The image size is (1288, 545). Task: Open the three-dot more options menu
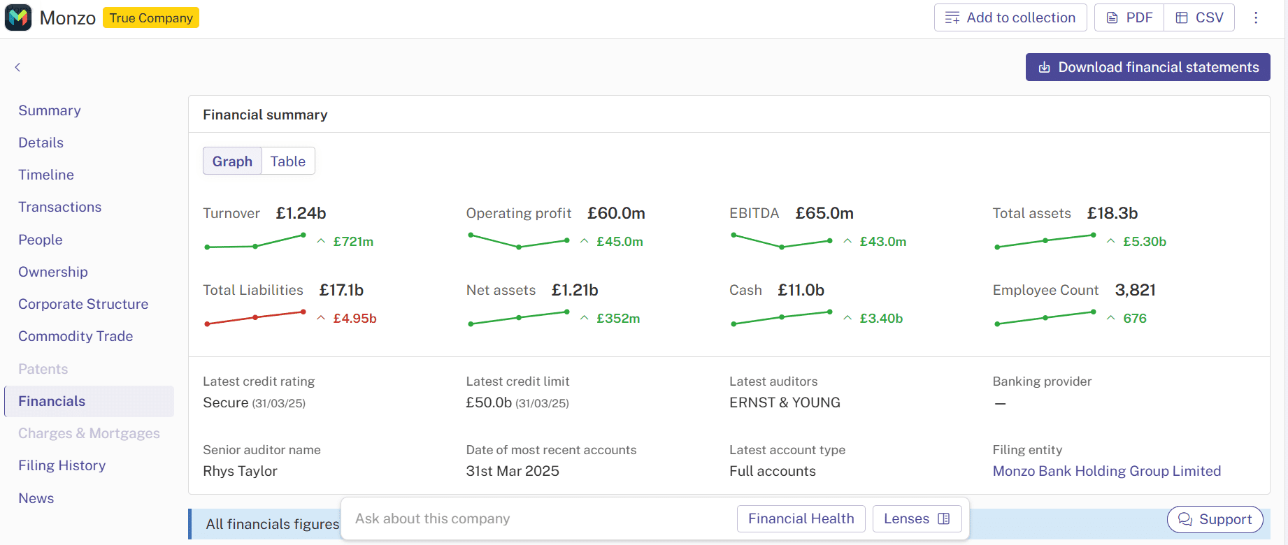click(x=1256, y=17)
